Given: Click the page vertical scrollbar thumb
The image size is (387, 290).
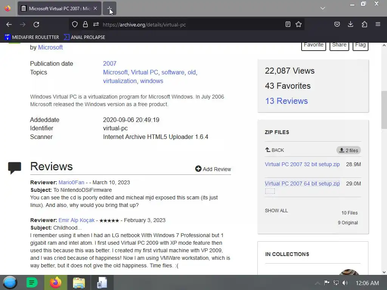Looking at the screenshot, I should (x=384, y=110).
